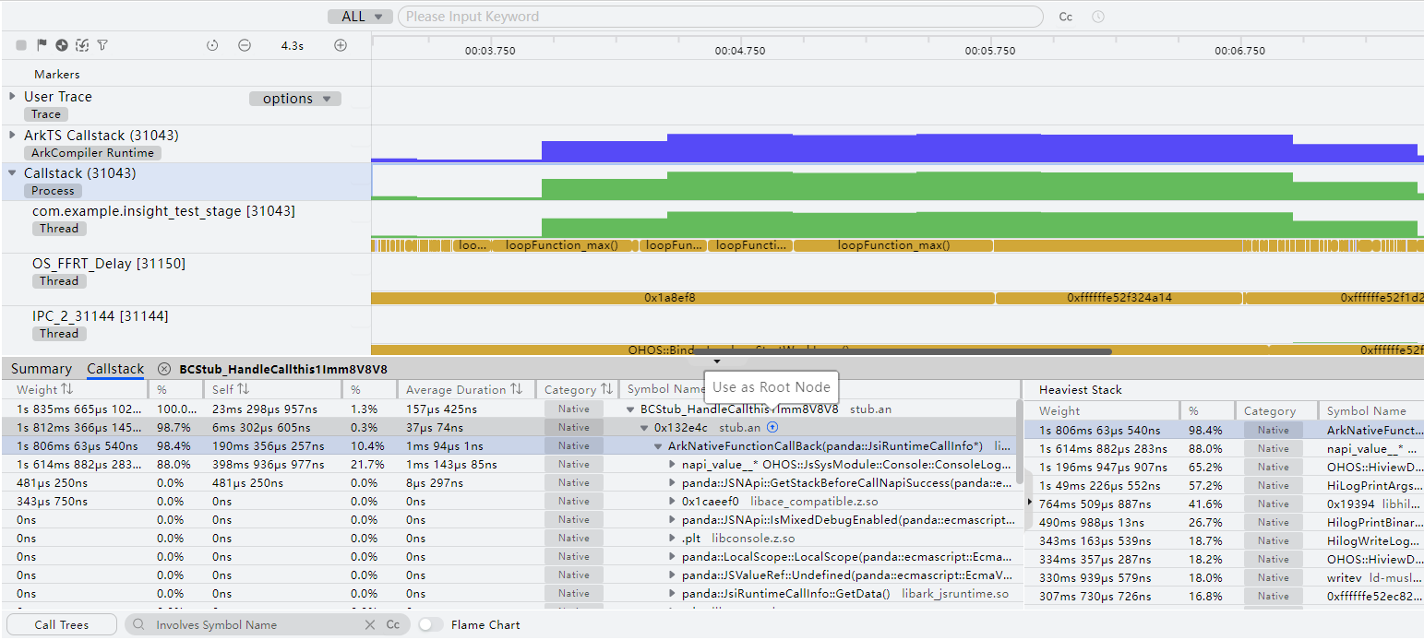Toggle the Flame Chart switch
The height and width of the screenshot is (640, 1424).
[430, 624]
